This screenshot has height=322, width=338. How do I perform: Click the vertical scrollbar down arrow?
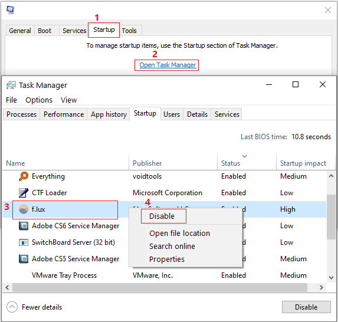(x=331, y=278)
